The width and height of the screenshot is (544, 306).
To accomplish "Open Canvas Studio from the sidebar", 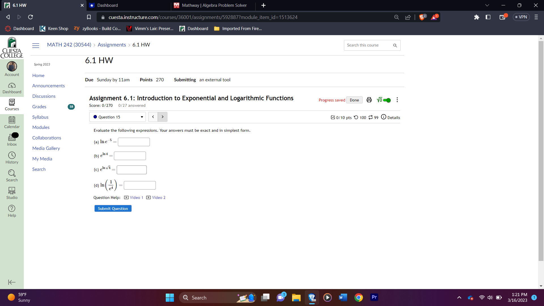I will pos(12,193).
